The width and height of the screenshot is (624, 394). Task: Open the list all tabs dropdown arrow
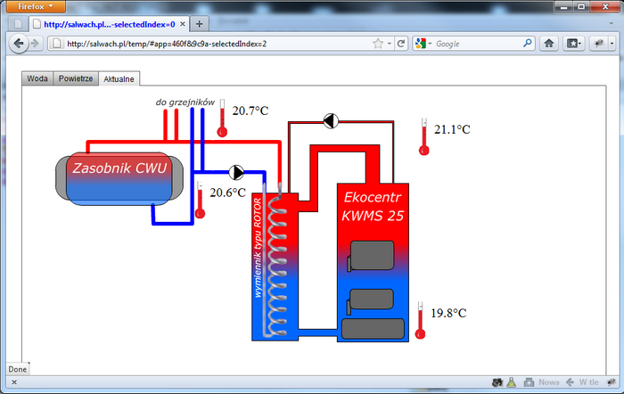point(612,23)
